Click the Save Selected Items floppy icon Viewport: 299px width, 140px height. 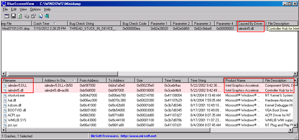[13, 16]
